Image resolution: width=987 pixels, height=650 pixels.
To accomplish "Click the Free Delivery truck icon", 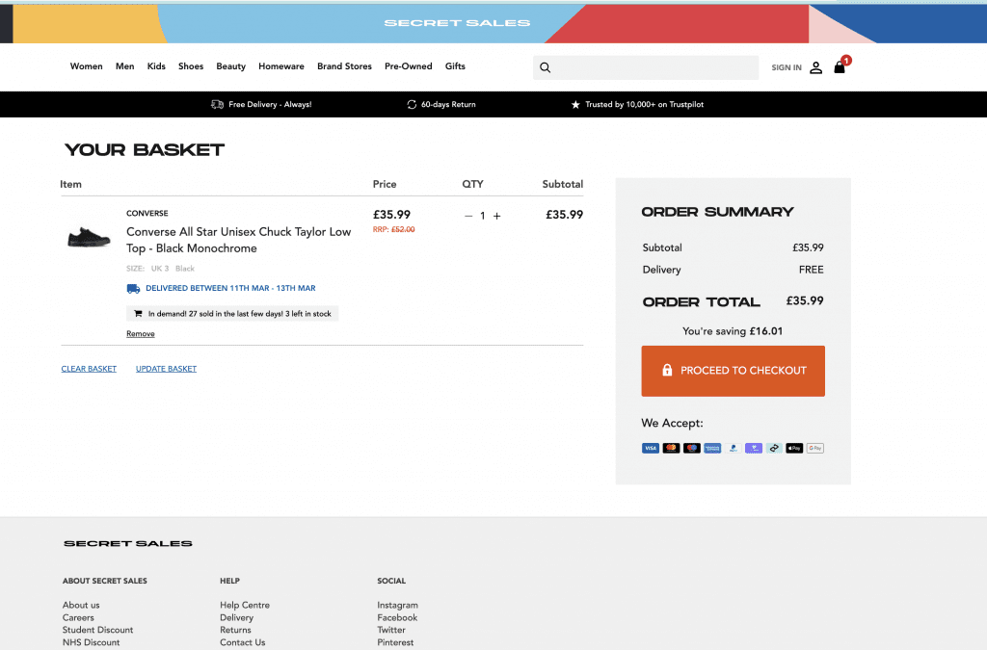I will (x=217, y=104).
